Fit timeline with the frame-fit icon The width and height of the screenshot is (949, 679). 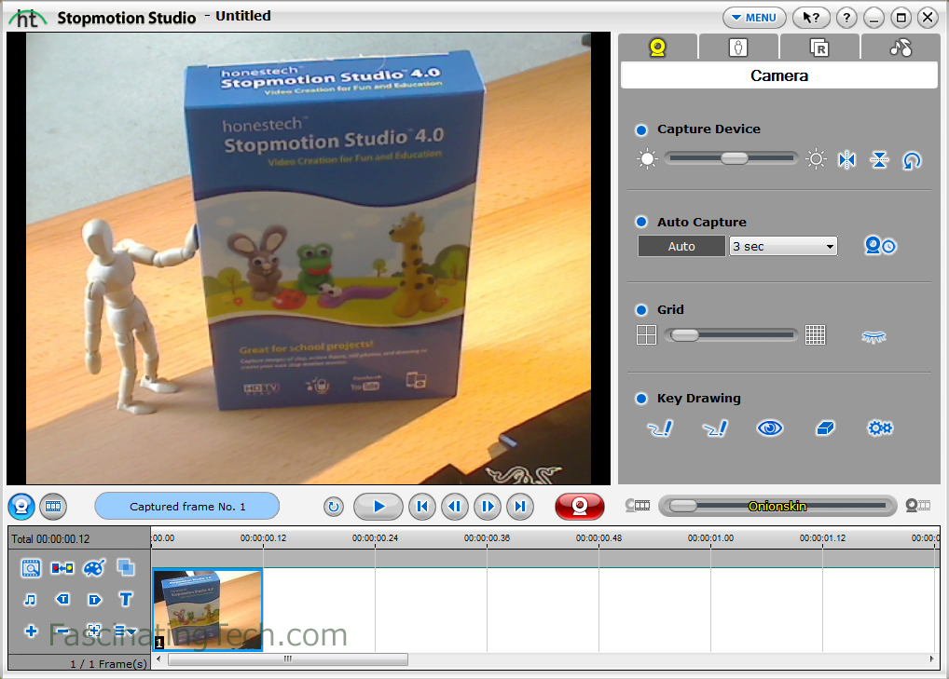click(94, 631)
